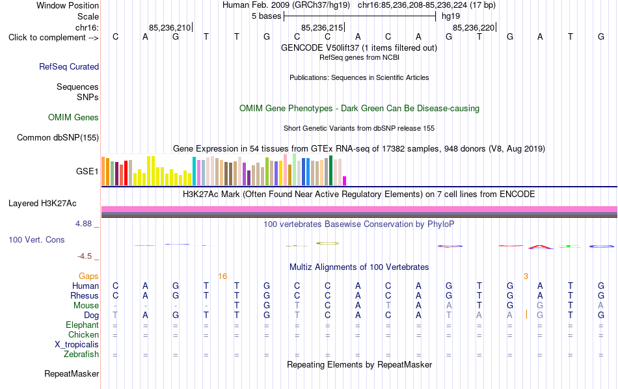This screenshot has width=618, height=389.
Task: Click the Dog species row label
Action: pyautogui.click(x=92, y=315)
